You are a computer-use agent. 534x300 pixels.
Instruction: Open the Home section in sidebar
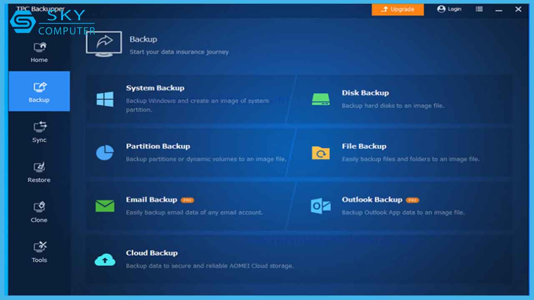point(39,52)
